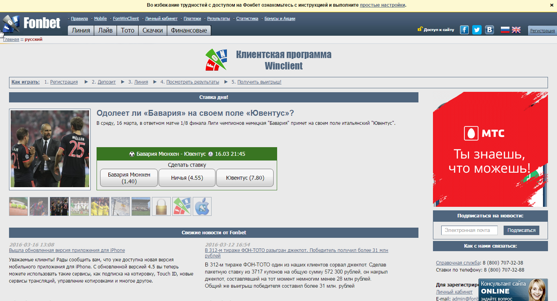This screenshot has height=301, width=557.
Task: Click Главная breadcrumb link
Action: click(x=11, y=39)
